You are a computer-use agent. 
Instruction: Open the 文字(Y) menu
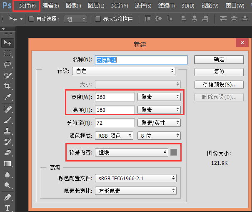pyautogui.click(x=120, y=6)
